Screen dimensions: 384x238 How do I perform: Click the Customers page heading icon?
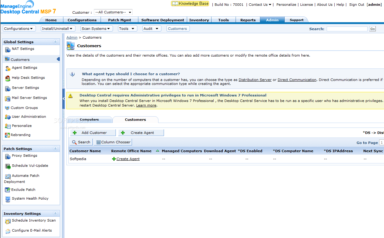coord(71,46)
